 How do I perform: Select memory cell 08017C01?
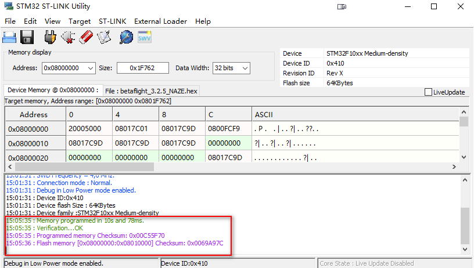click(x=135, y=129)
